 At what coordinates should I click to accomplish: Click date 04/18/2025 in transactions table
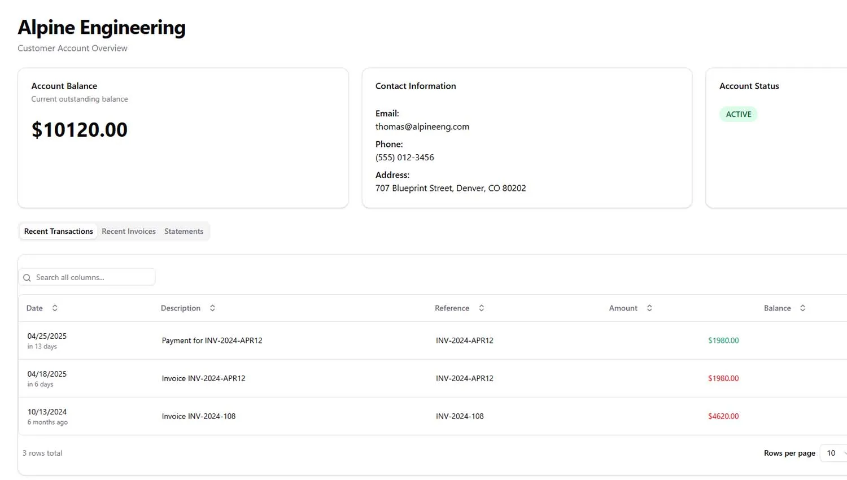point(47,374)
